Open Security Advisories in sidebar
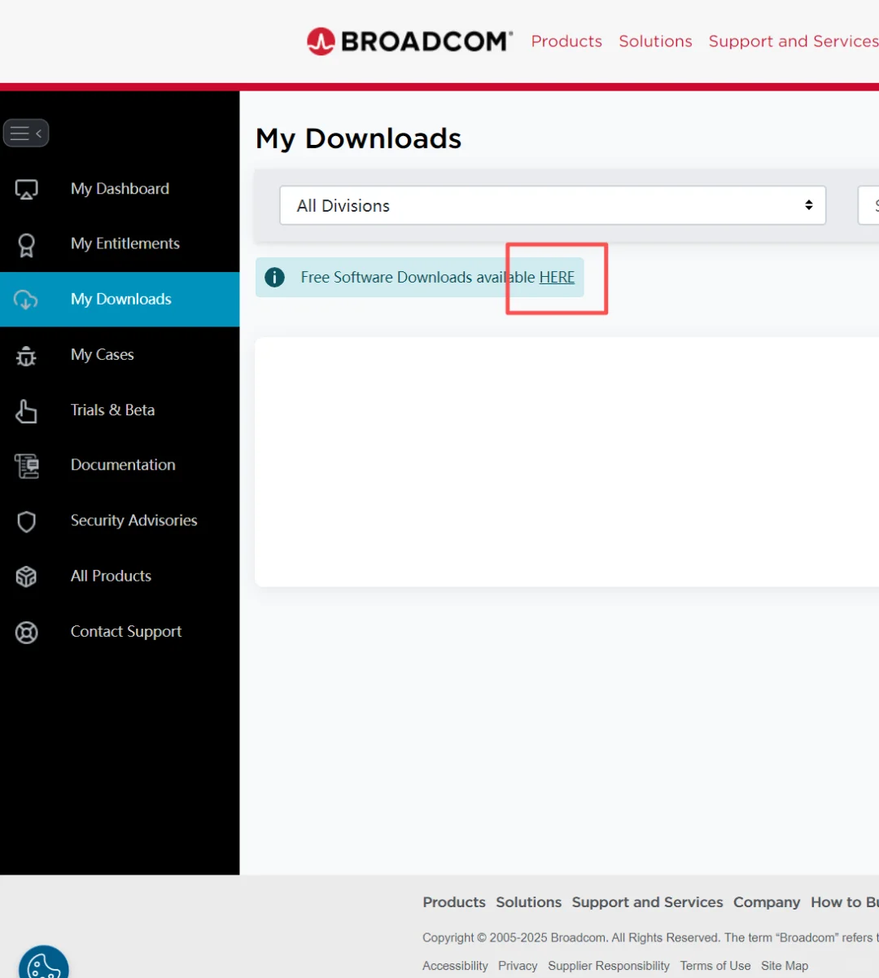 [x=120, y=521]
